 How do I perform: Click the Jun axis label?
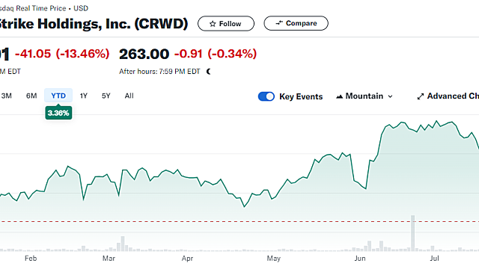click(x=360, y=259)
